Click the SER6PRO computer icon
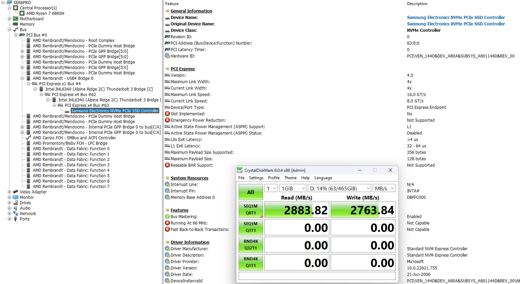The height and width of the screenshot is (284, 520). pyautogui.click(x=9, y=2)
